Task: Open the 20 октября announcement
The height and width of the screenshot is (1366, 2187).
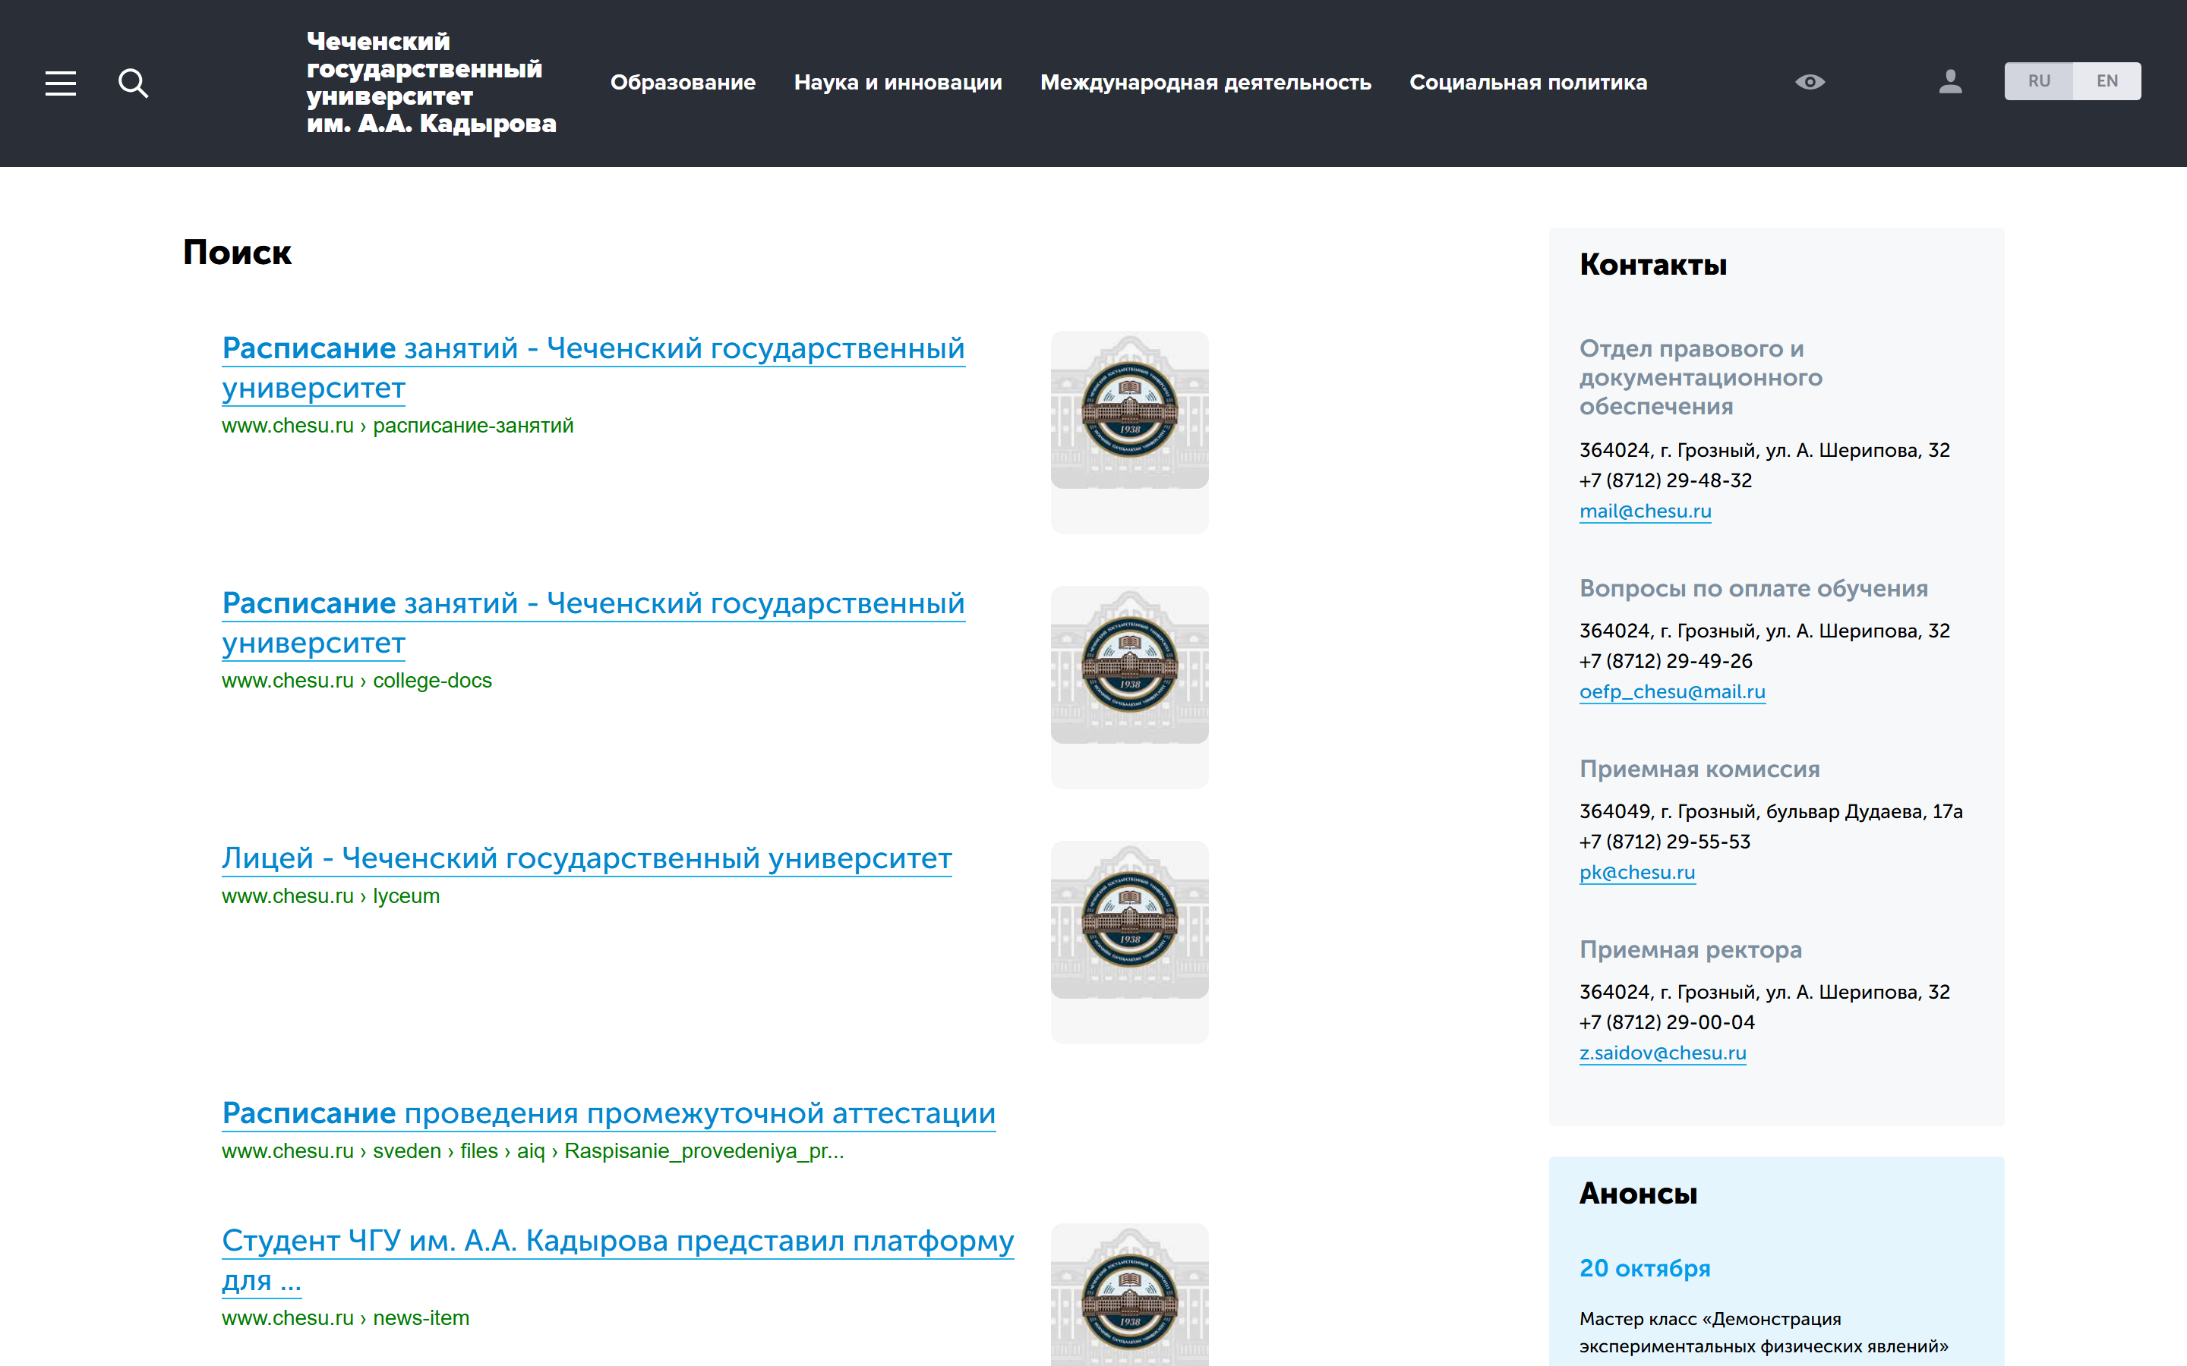Action: point(1644,1268)
